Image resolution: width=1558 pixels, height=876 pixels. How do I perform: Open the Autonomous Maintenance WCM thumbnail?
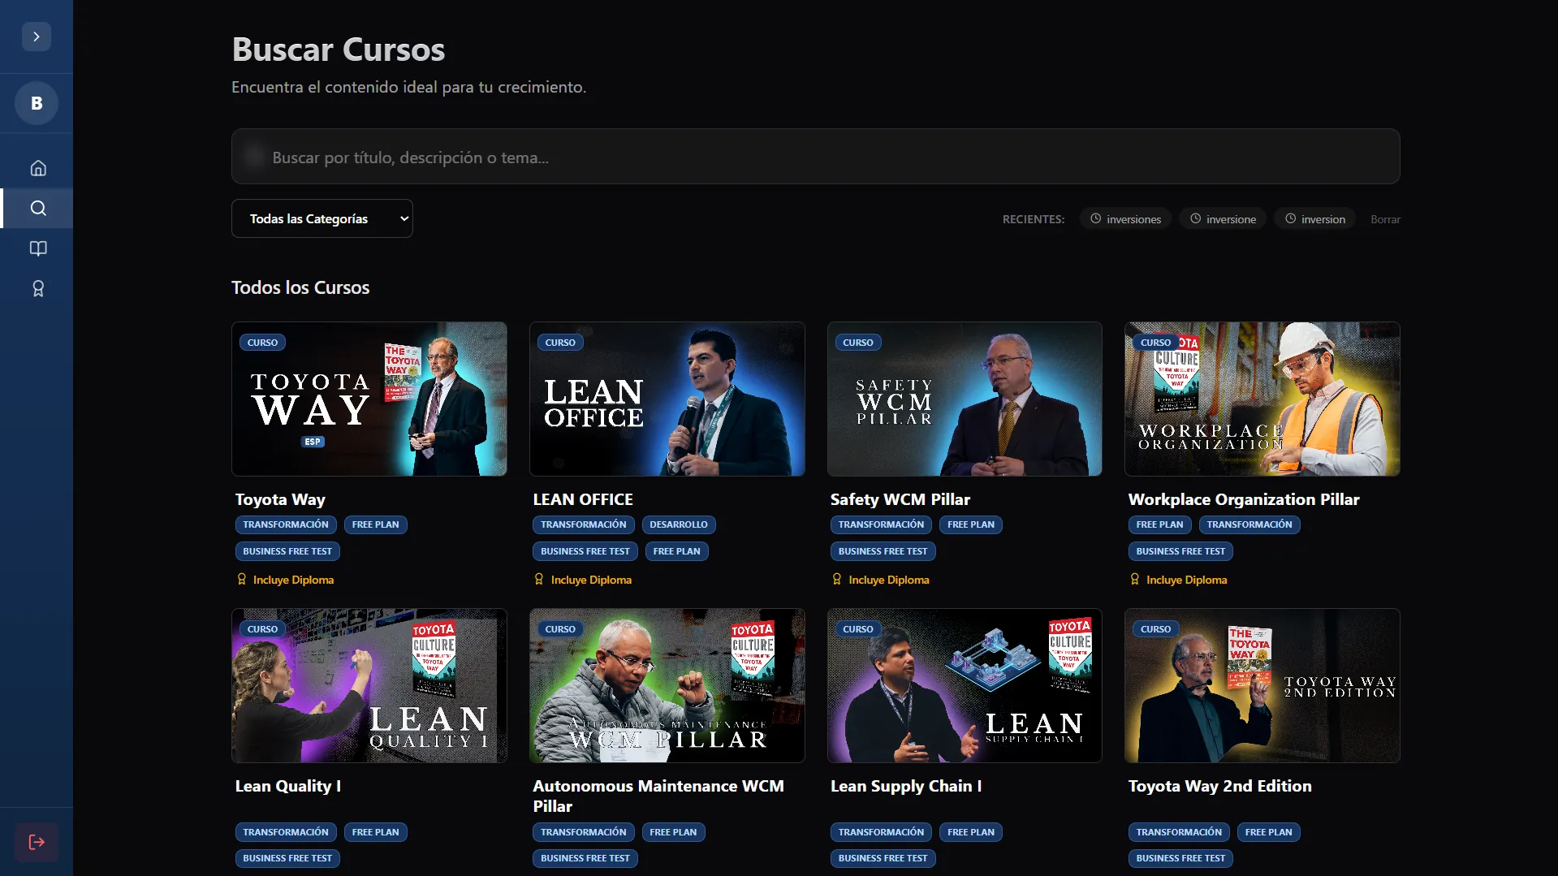click(x=667, y=685)
